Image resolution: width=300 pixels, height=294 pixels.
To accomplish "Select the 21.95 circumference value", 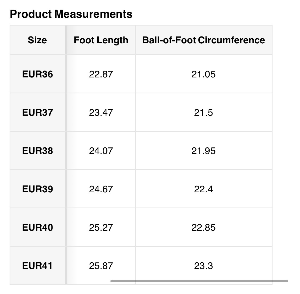I will click(x=203, y=151).
